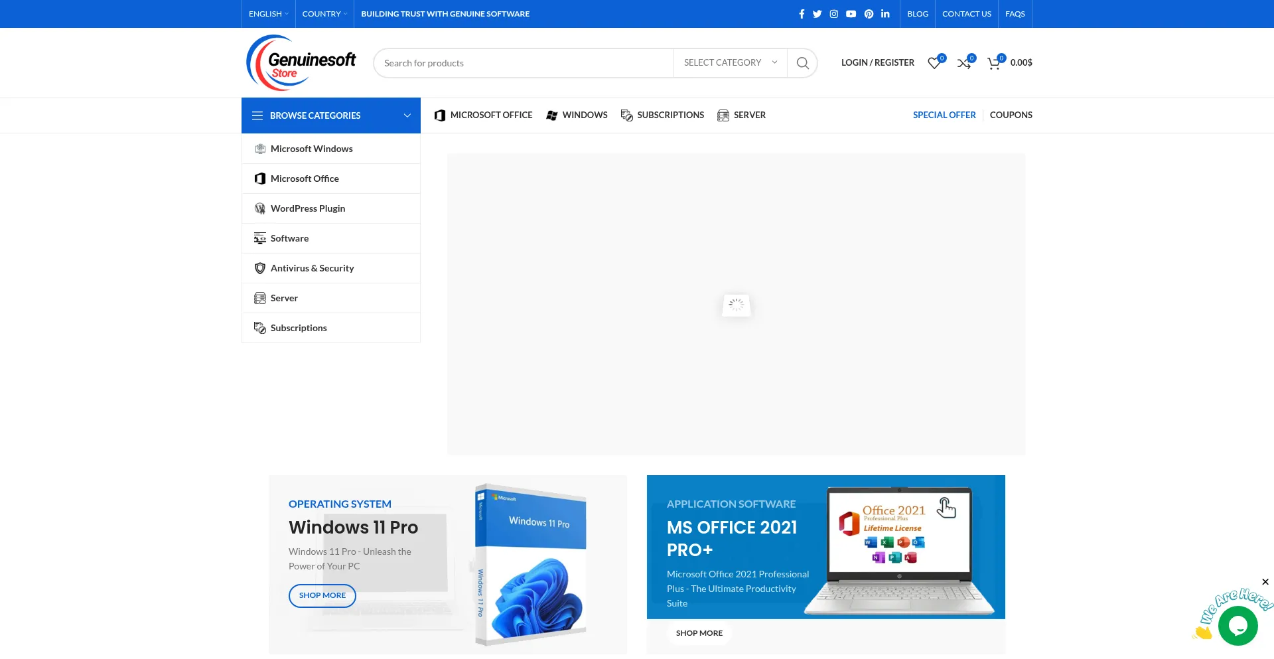Open the Pinterest social icon

[869, 14]
